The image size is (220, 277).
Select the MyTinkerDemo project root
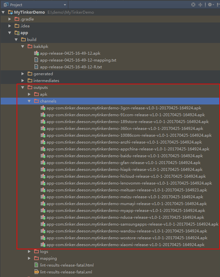click(x=29, y=12)
